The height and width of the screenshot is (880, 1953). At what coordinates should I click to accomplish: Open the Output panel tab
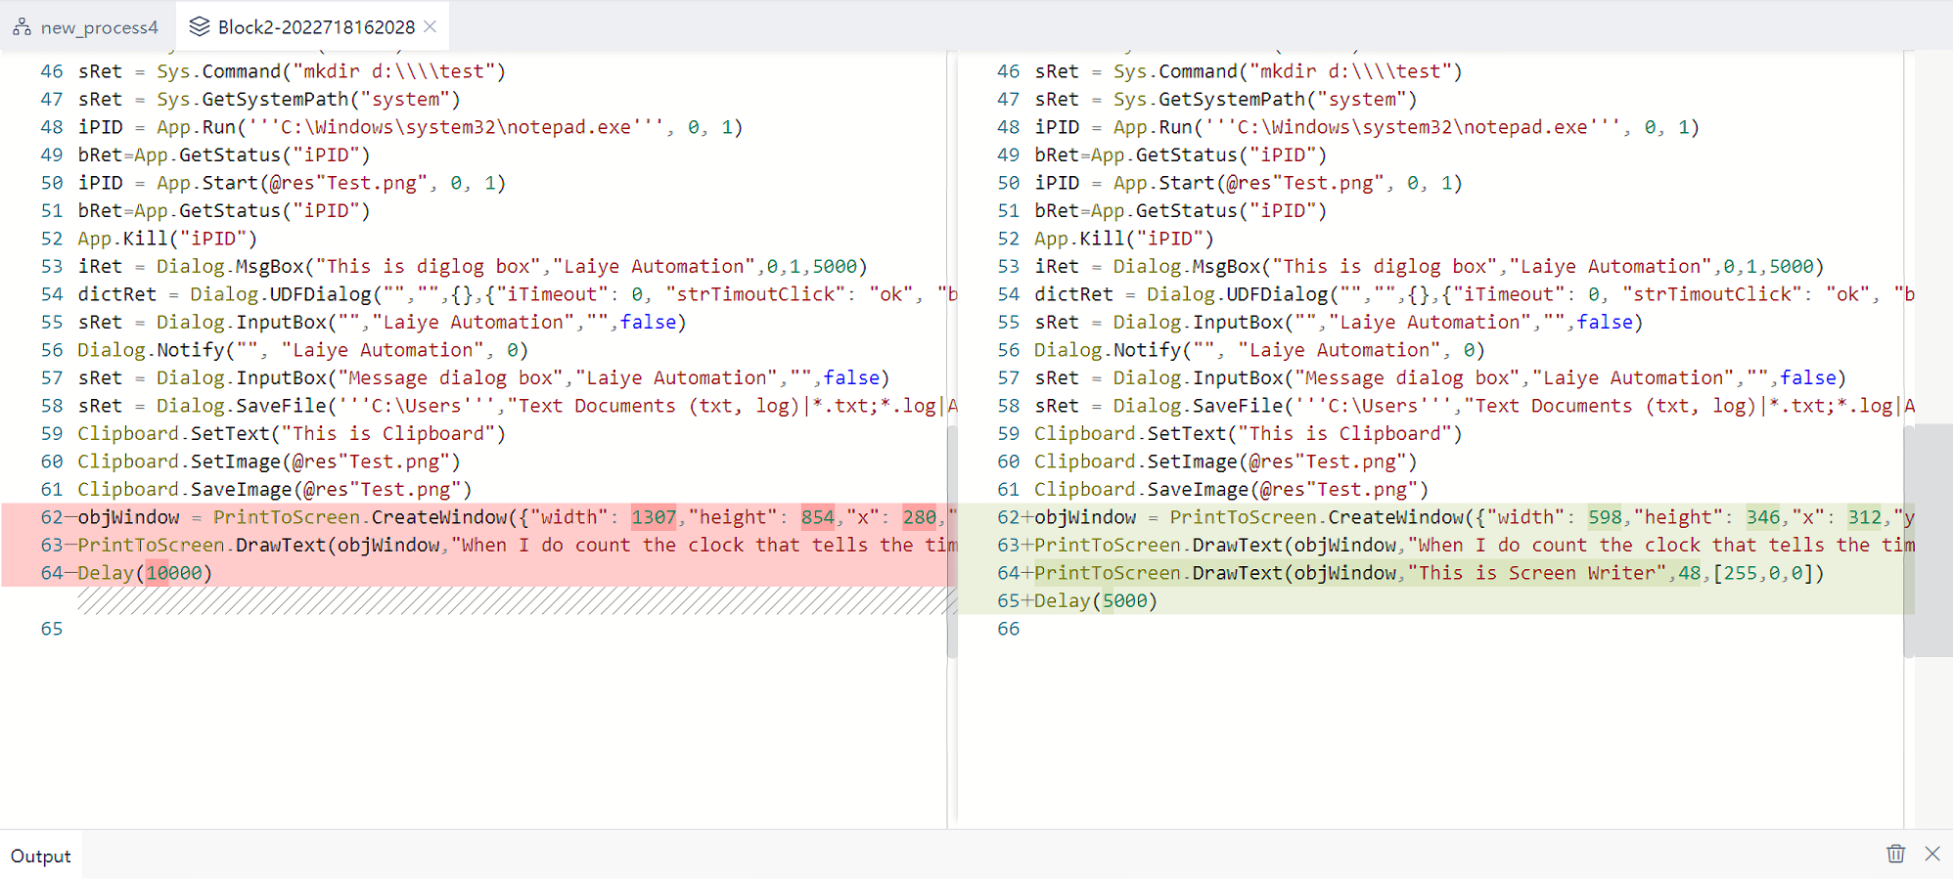click(41, 856)
